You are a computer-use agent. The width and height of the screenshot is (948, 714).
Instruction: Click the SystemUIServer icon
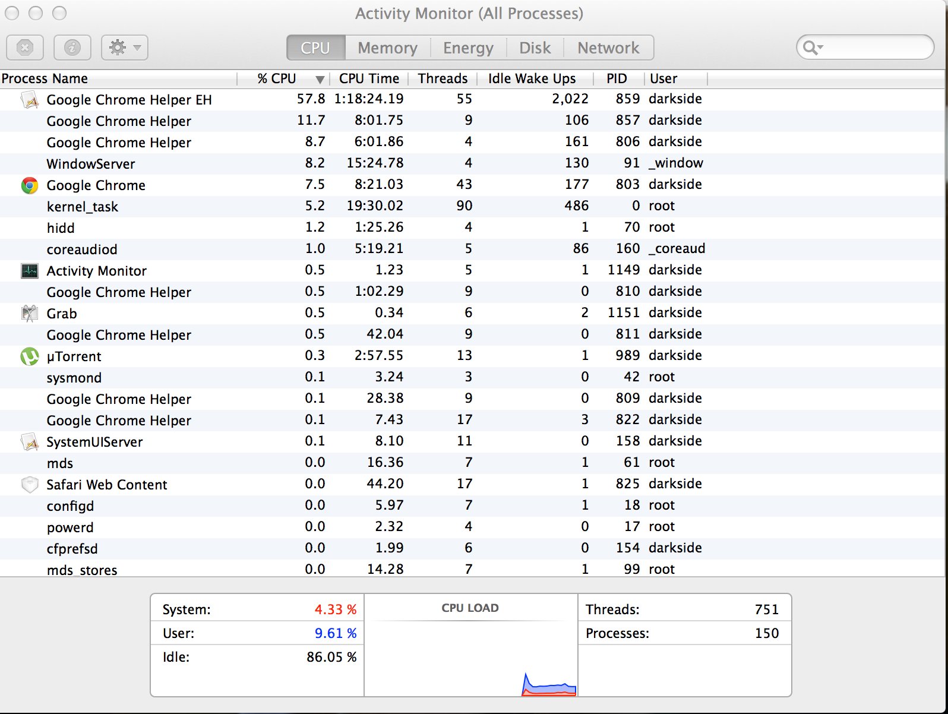[x=30, y=442]
